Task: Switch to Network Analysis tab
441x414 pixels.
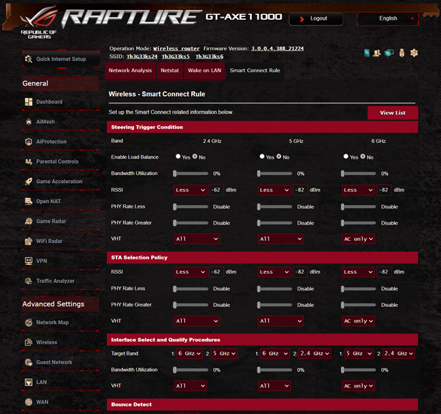Action: (x=130, y=71)
